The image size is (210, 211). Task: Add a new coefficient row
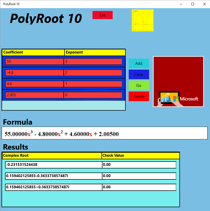139,63
